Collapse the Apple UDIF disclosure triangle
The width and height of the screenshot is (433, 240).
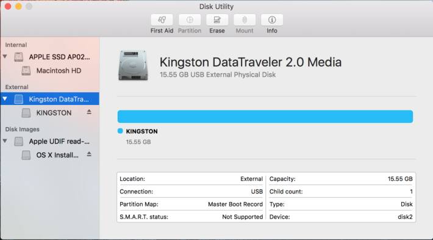5,140
